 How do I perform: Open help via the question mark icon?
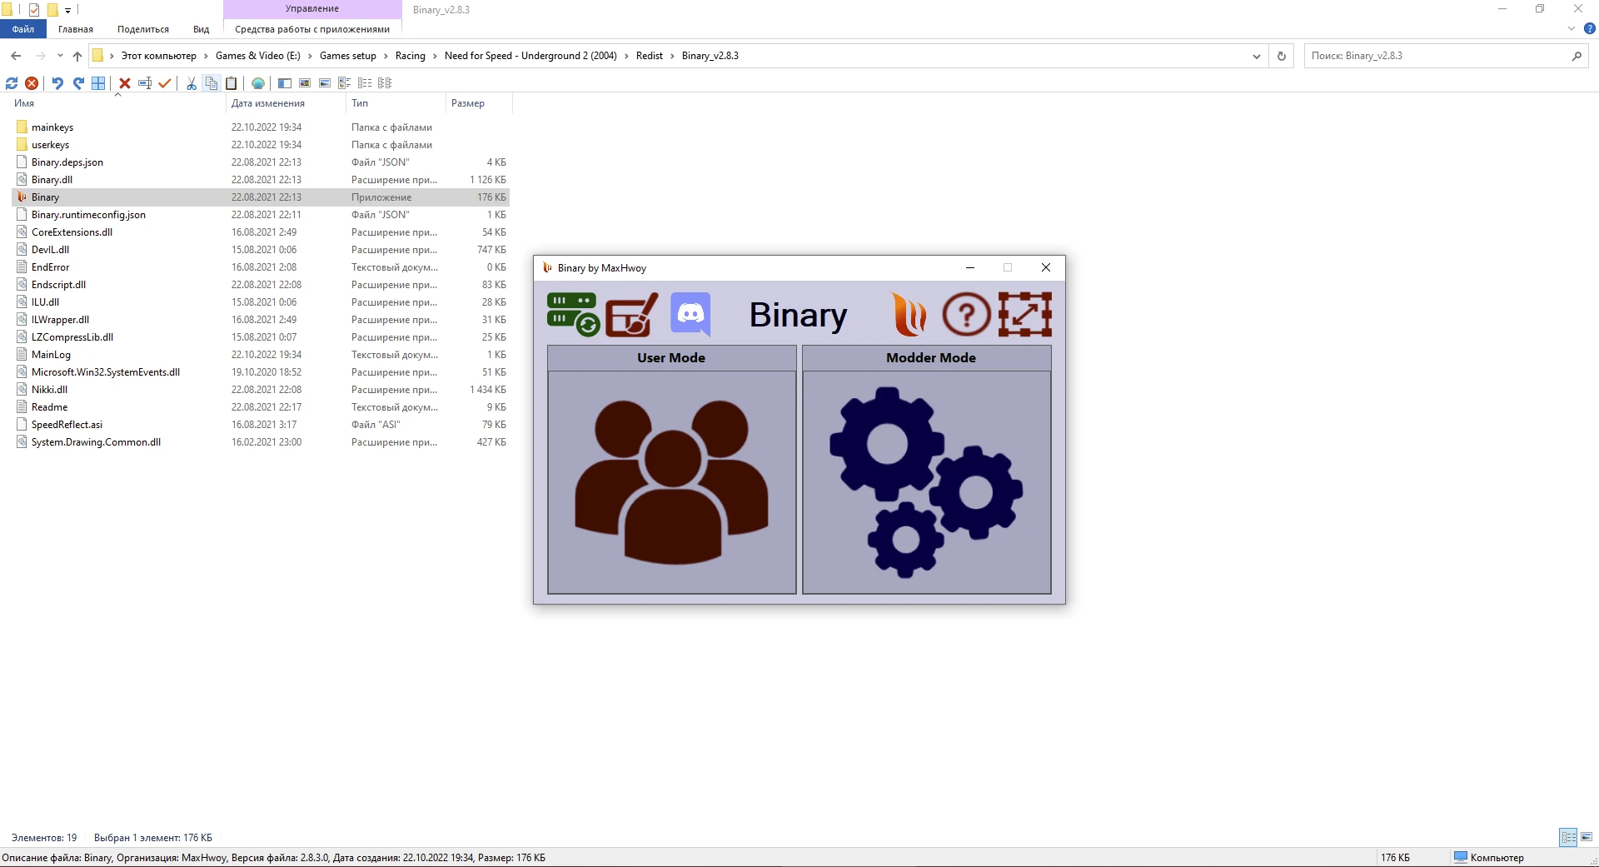coord(966,315)
